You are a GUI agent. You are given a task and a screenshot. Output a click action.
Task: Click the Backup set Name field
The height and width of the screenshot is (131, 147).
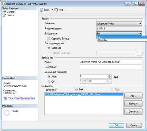pos(111,62)
